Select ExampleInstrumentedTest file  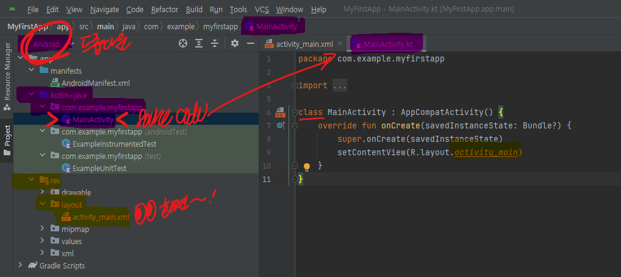115,144
